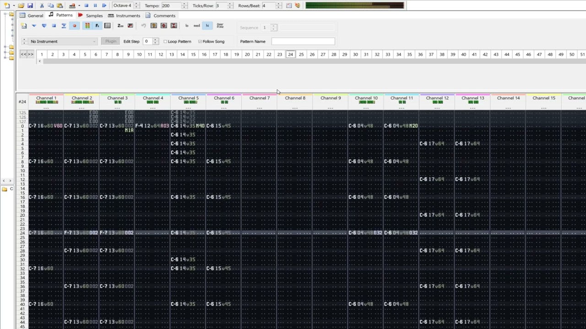Click the Pattern Name input field
This screenshot has height=329, width=586.
tap(303, 42)
